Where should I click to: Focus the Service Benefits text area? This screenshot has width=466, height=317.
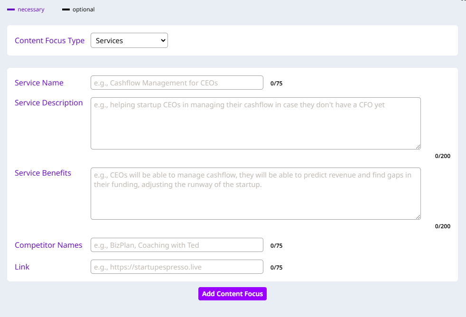tap(255, 194)
